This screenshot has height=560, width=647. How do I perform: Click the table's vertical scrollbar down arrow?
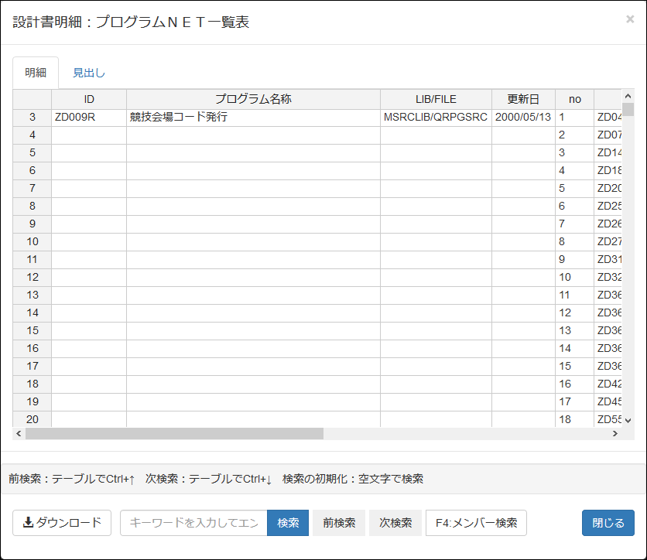tap(628, 421)
